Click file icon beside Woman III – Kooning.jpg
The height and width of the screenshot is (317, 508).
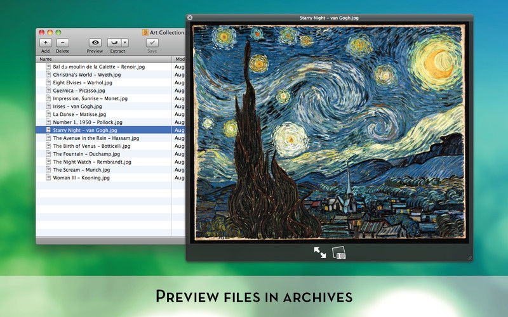click(x=48, y=178)
